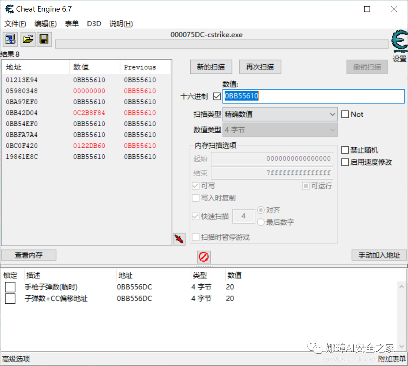Click the red arrow copy-to-address-list icon
Image resolution: width=408 pixels, height=366 pixels.
[179, 239]
